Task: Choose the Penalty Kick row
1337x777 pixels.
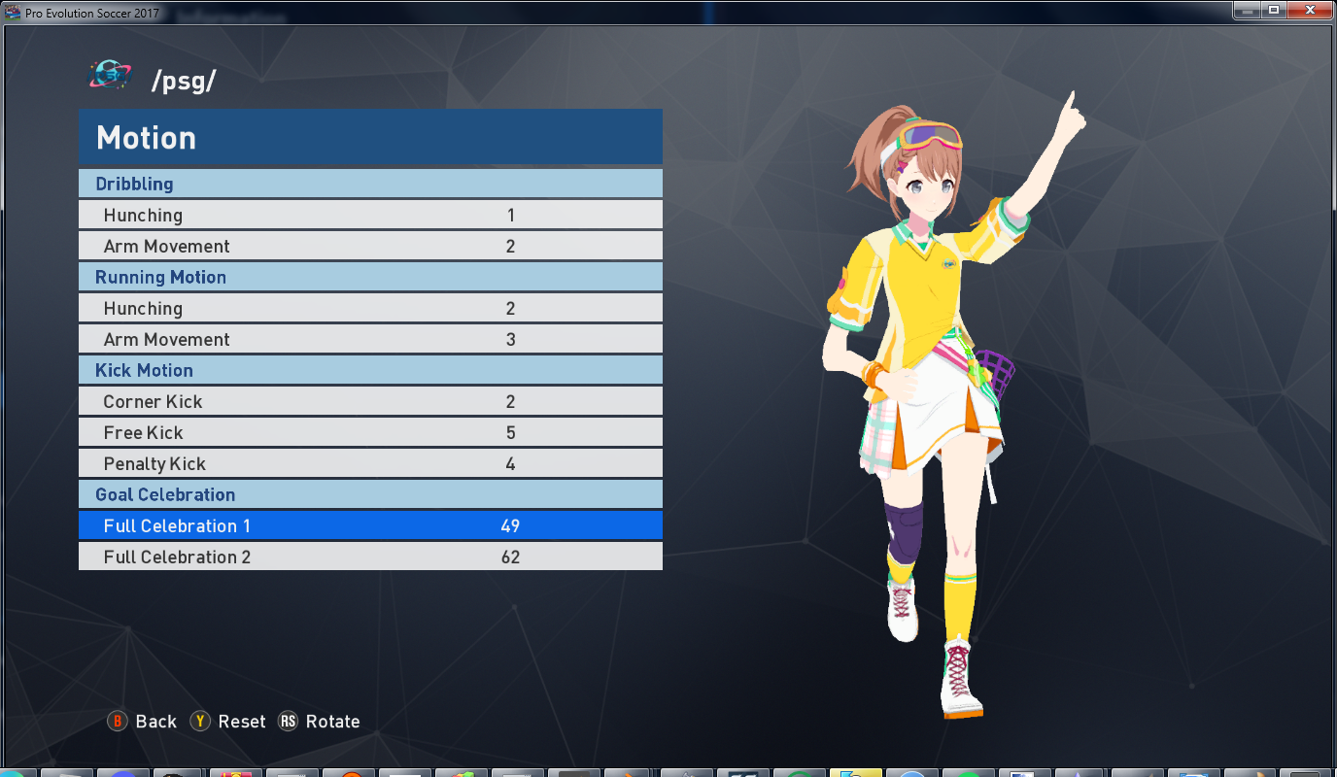Action: coord(370,463)
